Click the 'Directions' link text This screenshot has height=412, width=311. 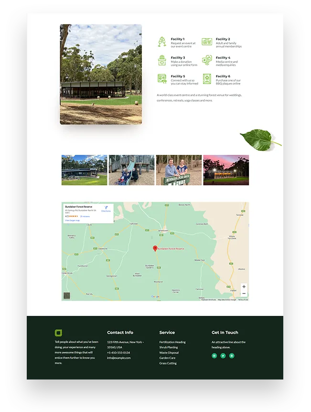click(x=106, y=211)
